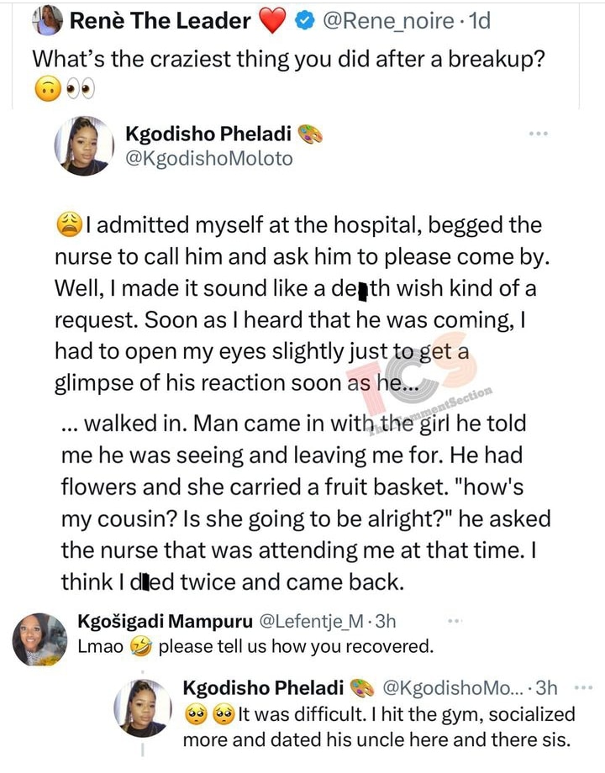The image size is (605, 773).
Task: Click Kgošigadi Mampuru's avatar
Action: point(40,639)
